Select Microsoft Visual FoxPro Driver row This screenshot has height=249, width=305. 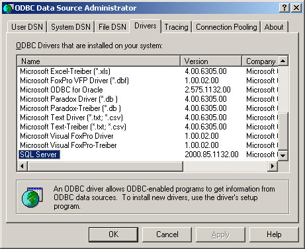[x=67, y=136]
